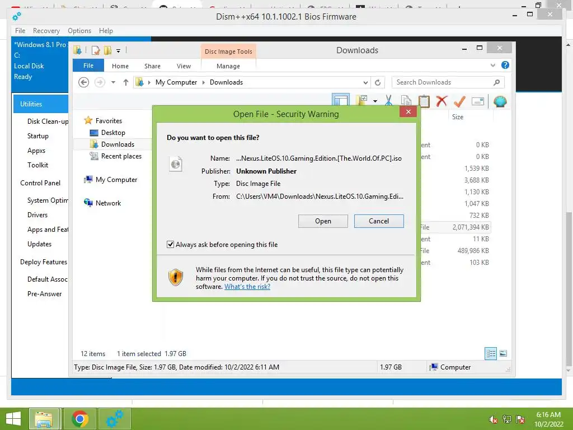Switch to large icons view icon

pyautogui.click(x=503, y=353)
